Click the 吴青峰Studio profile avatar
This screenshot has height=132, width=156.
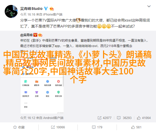(11, 11)
